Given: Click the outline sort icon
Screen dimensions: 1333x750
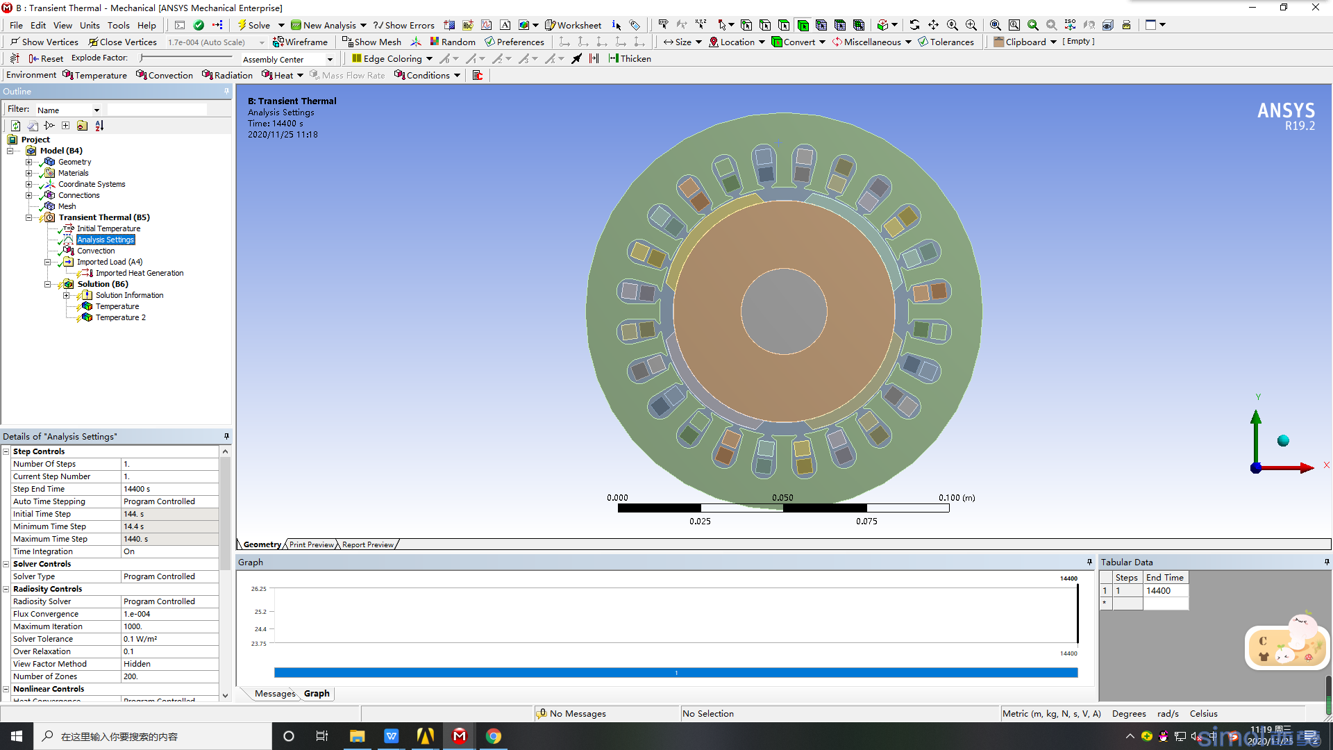Looking at the screenshot, I should 99,126.
